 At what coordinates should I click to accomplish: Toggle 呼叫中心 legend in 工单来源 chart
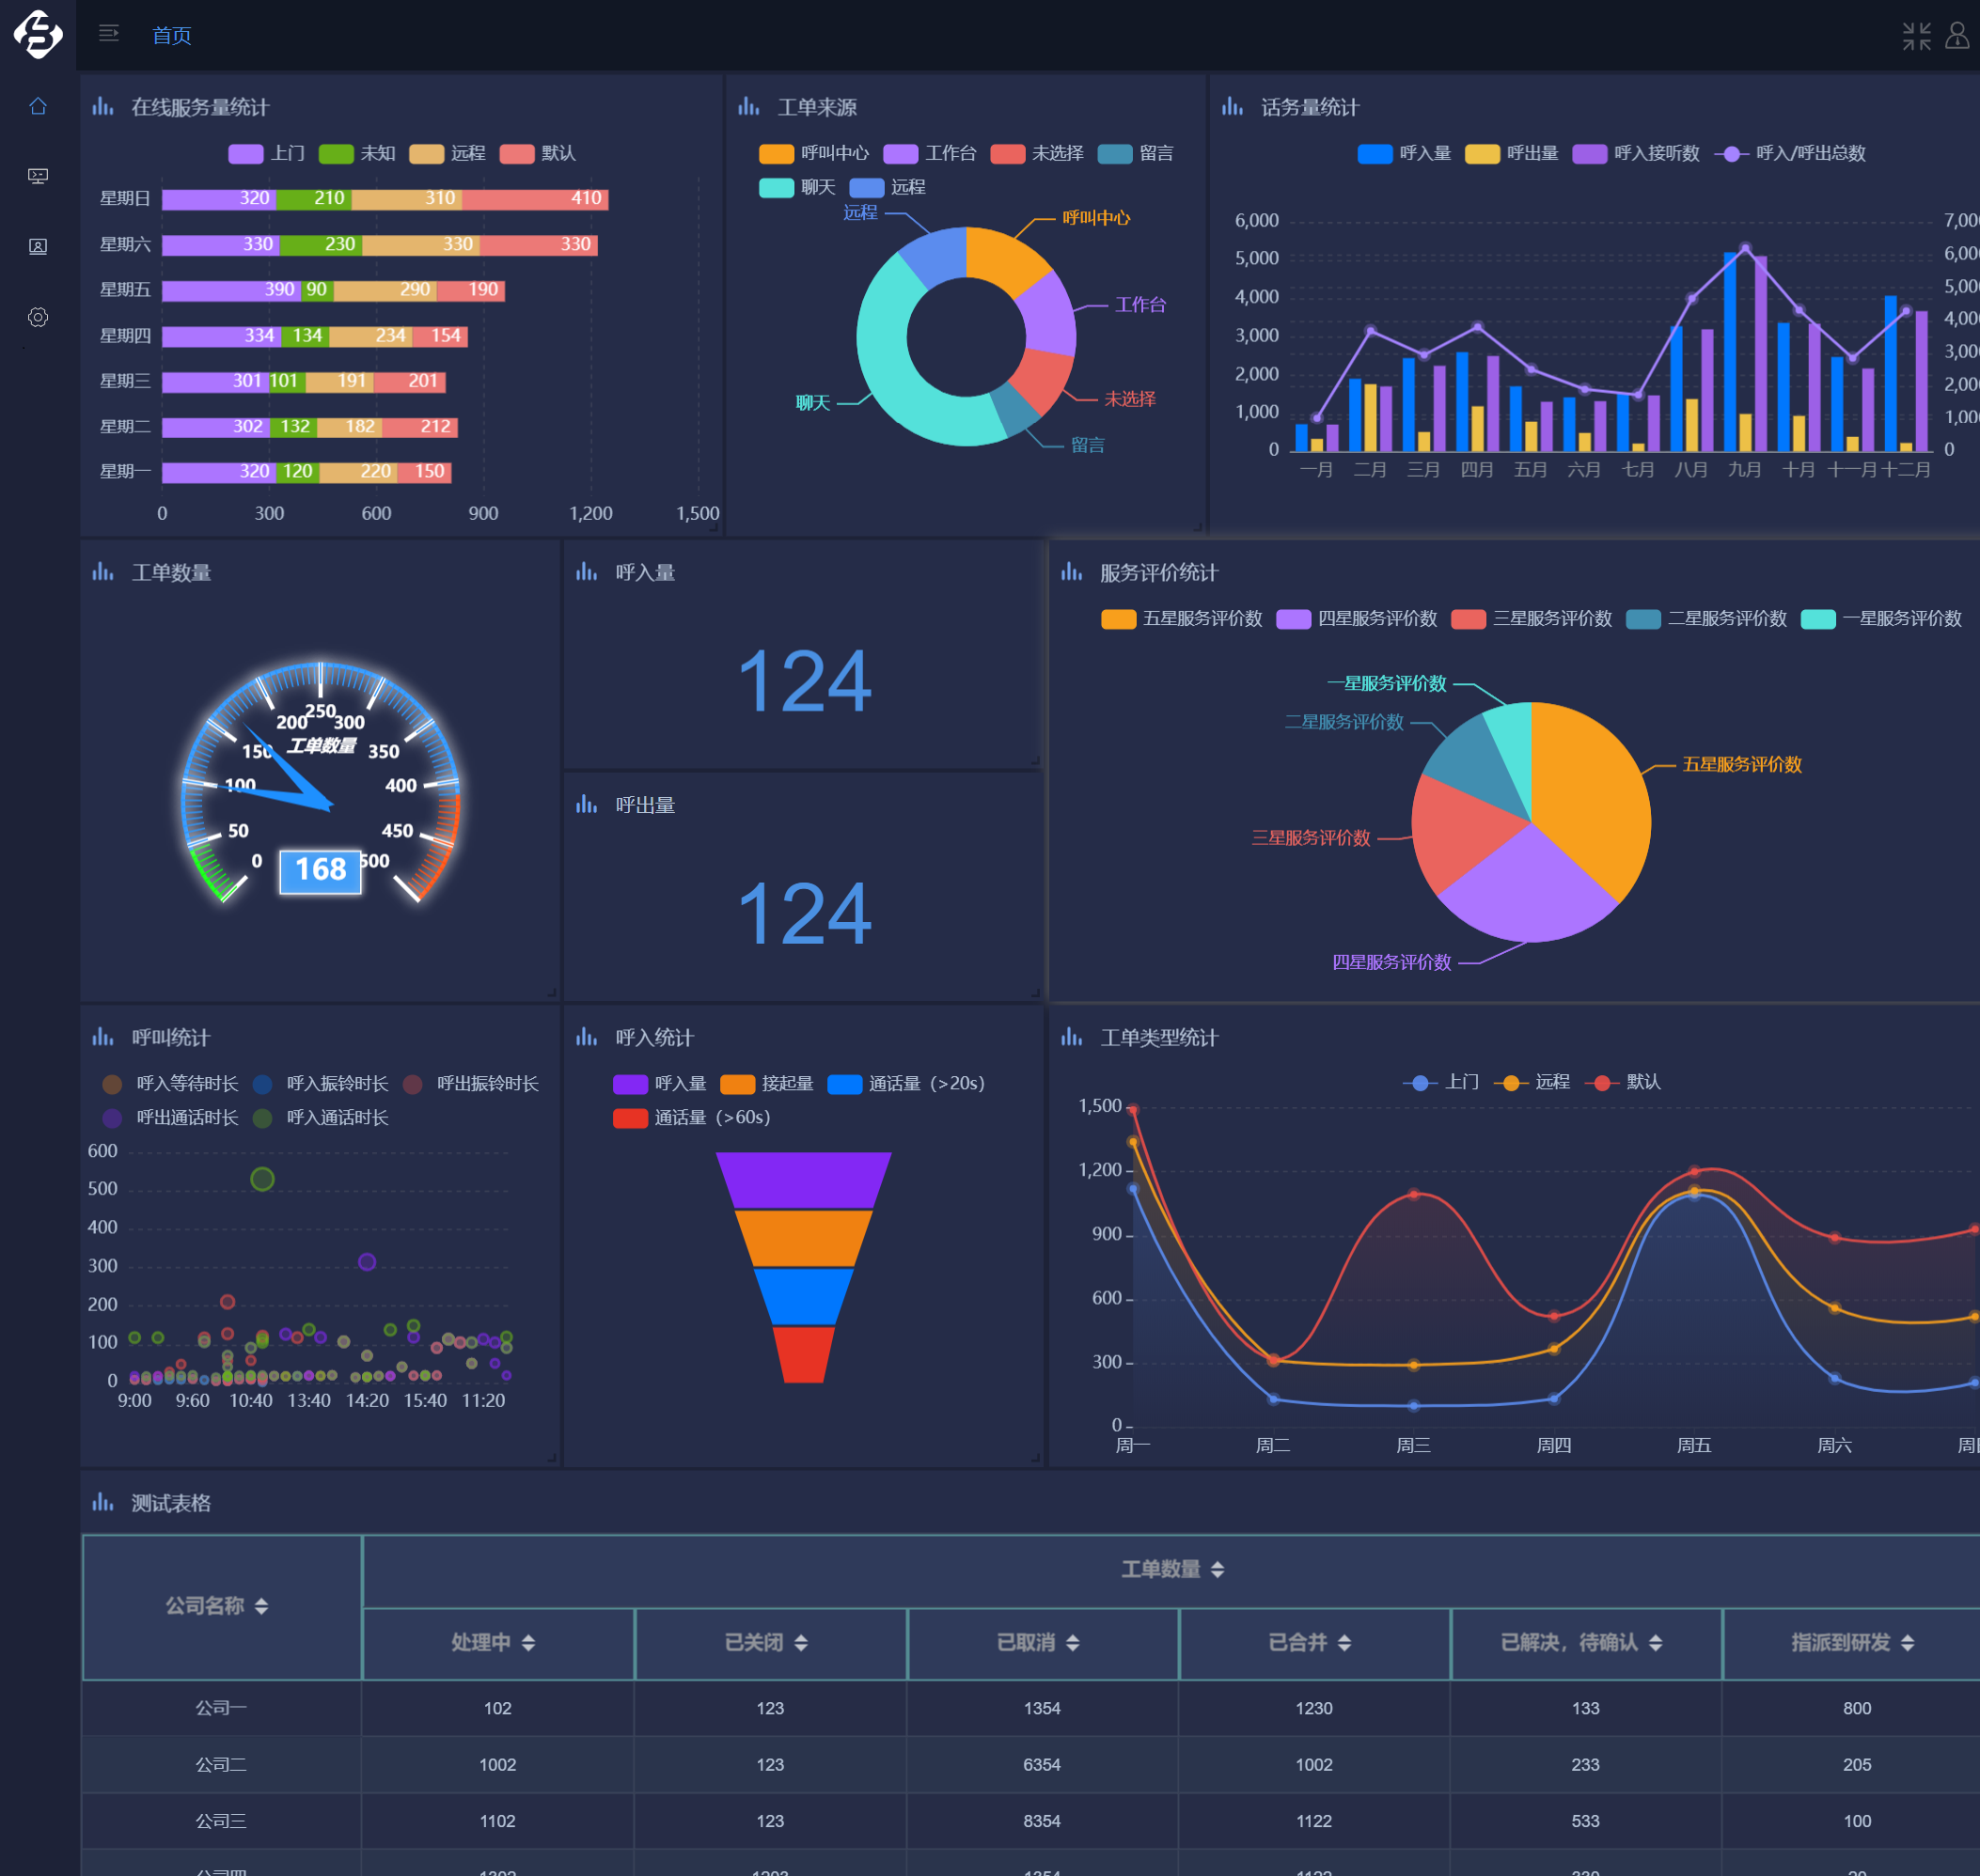[x=814, y=153]
